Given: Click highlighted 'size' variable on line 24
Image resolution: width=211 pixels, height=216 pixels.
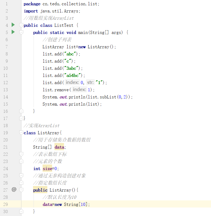Looking at the screenshot, I should pyautogui.click(x=47, y=169).
